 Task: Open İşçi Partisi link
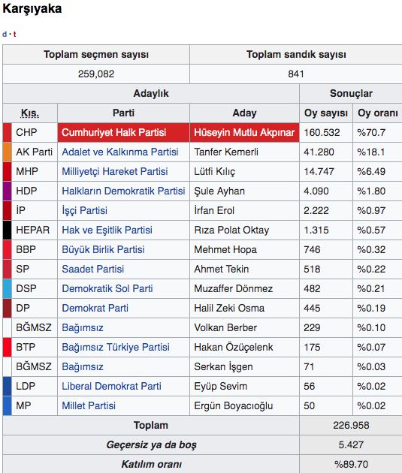[x=84, y=210]
